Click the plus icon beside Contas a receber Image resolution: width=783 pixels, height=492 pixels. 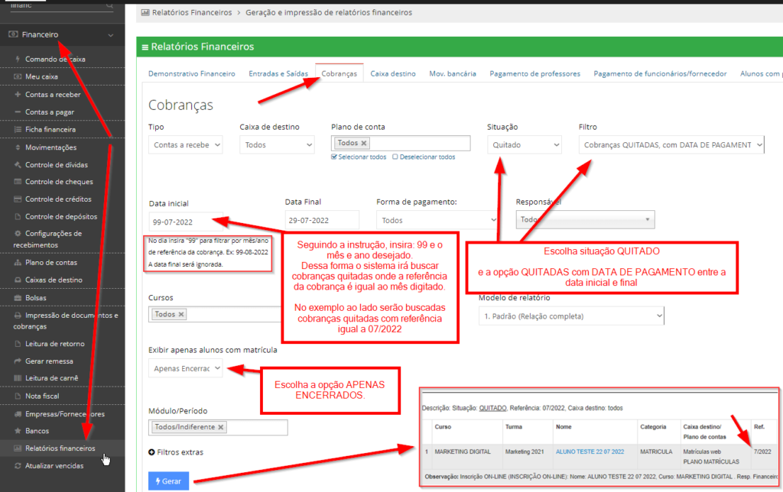18,95
